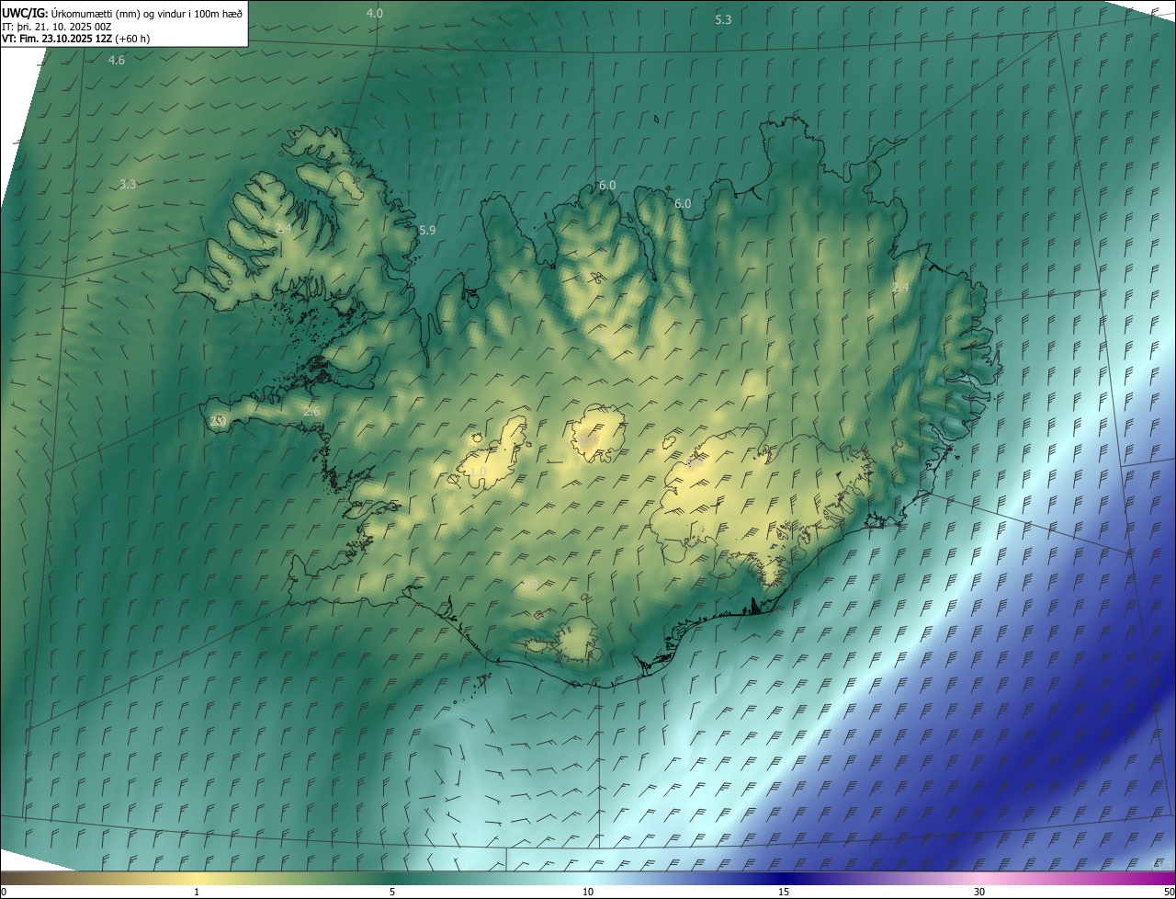This screenshot has width=1176, height=899.
Task: Click the 2.4 value label in East Iceland
Action: pos(901,288)
